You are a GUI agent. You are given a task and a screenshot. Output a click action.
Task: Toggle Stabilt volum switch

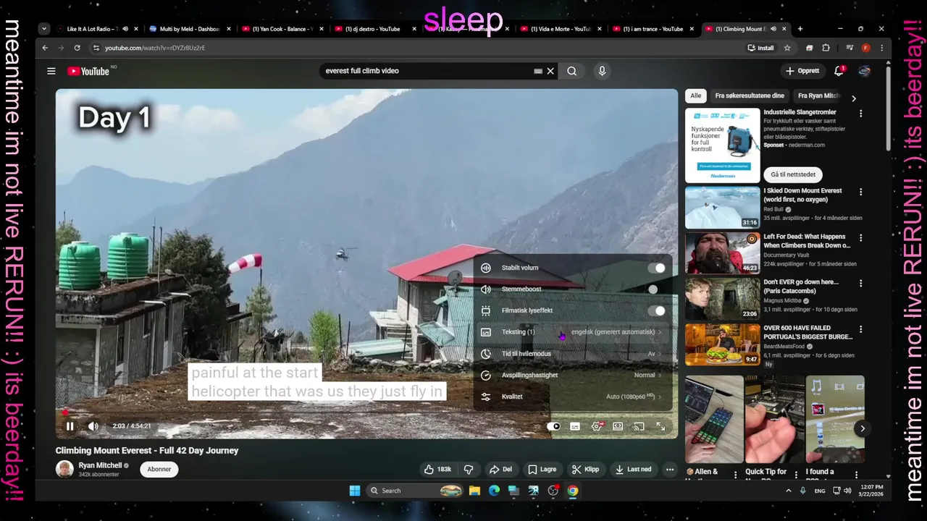657,268
